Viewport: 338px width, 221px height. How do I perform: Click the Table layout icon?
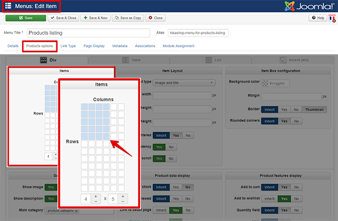click(126, 60)
